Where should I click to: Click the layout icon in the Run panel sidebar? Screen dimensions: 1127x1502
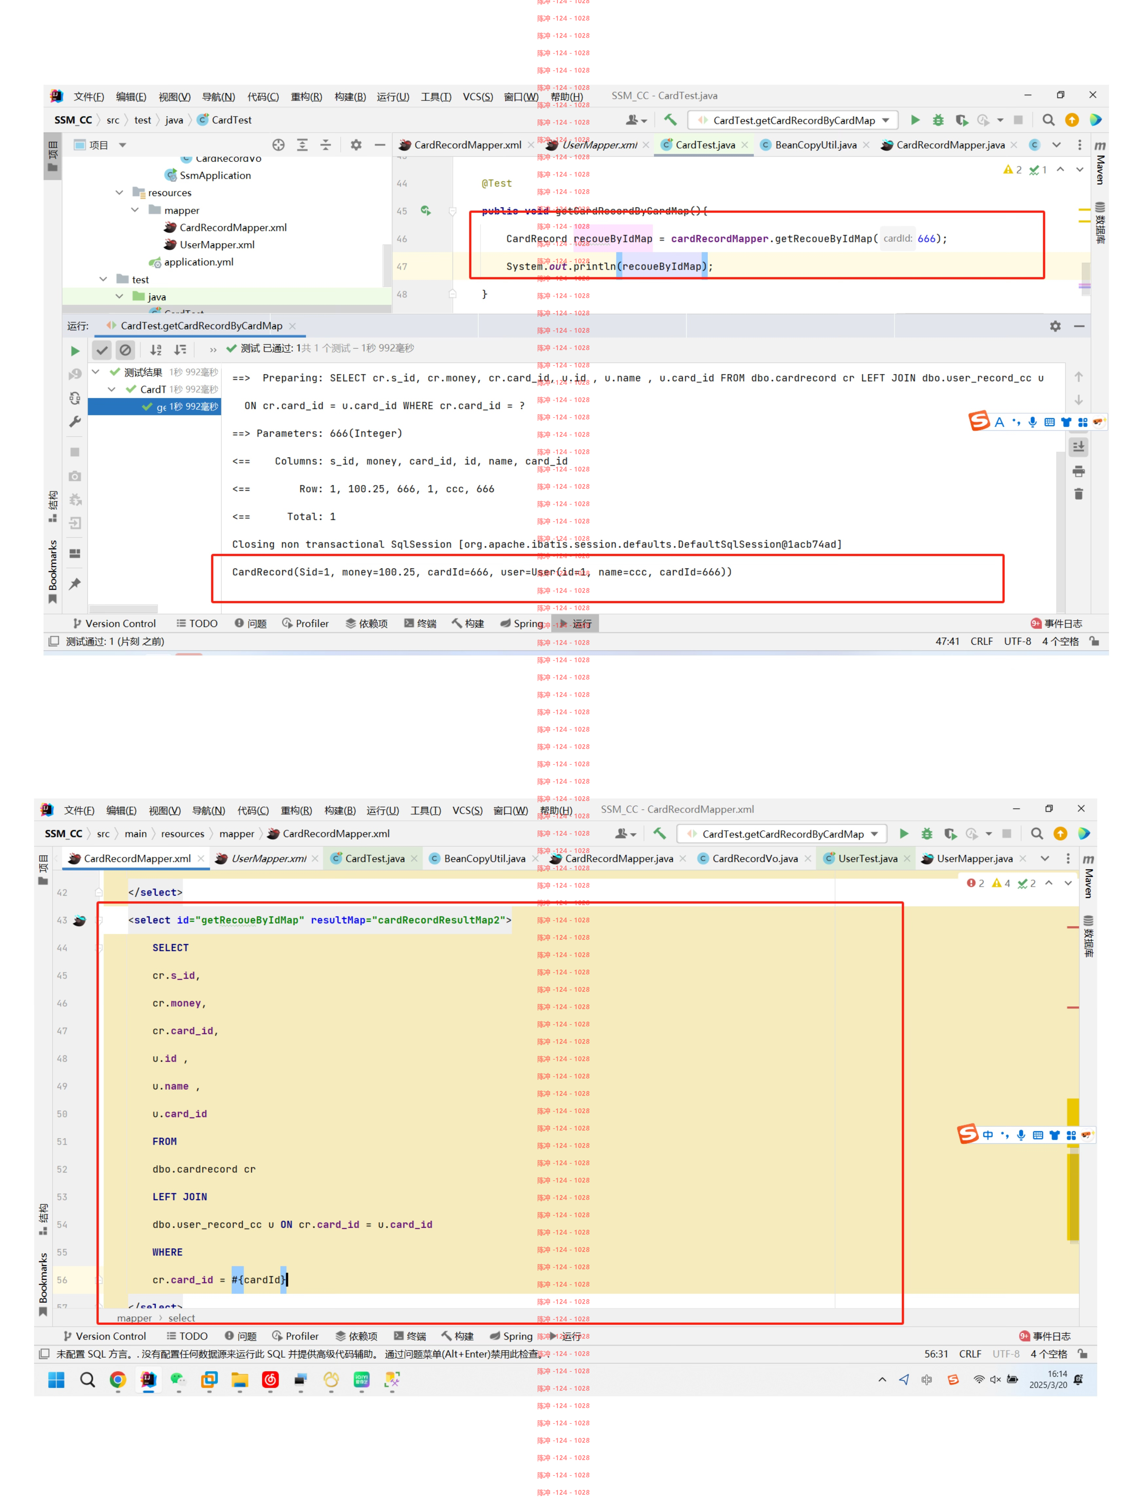click(75, 553)
